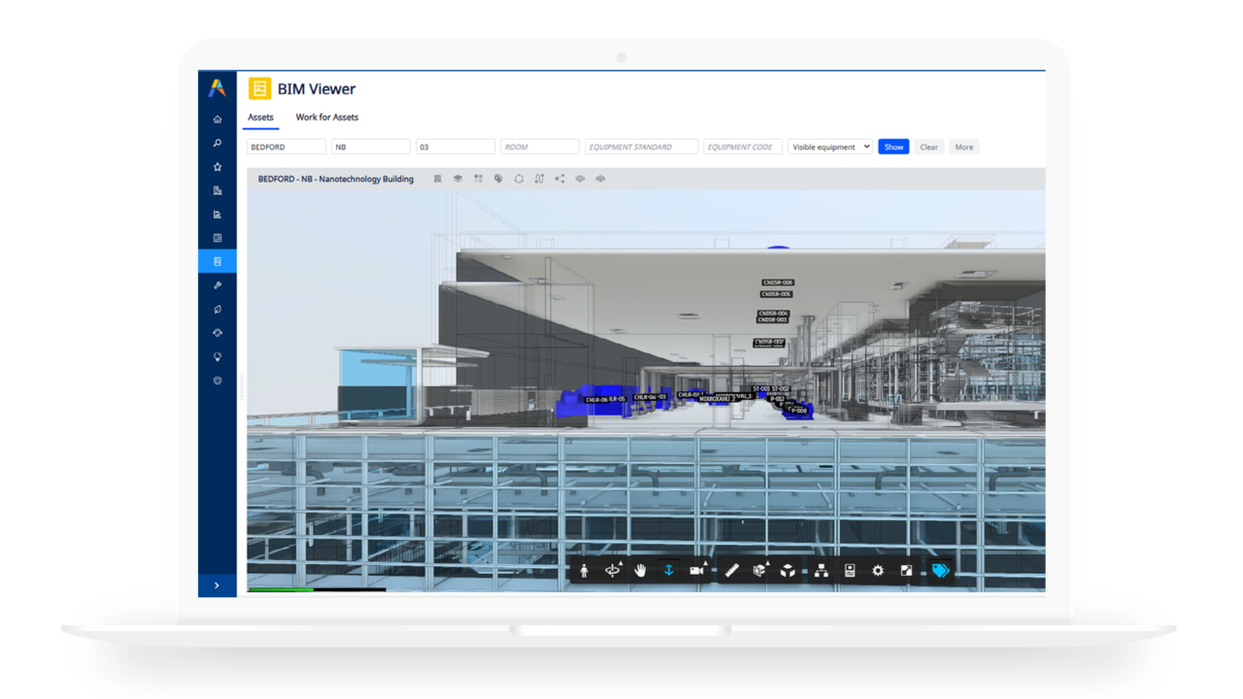Click the ROOM input field
The width and height of the screenshot is (1243, 699).
(x=539, y=146)
